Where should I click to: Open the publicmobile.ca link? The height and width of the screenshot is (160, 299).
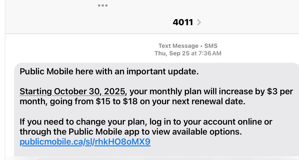(85, 142)
